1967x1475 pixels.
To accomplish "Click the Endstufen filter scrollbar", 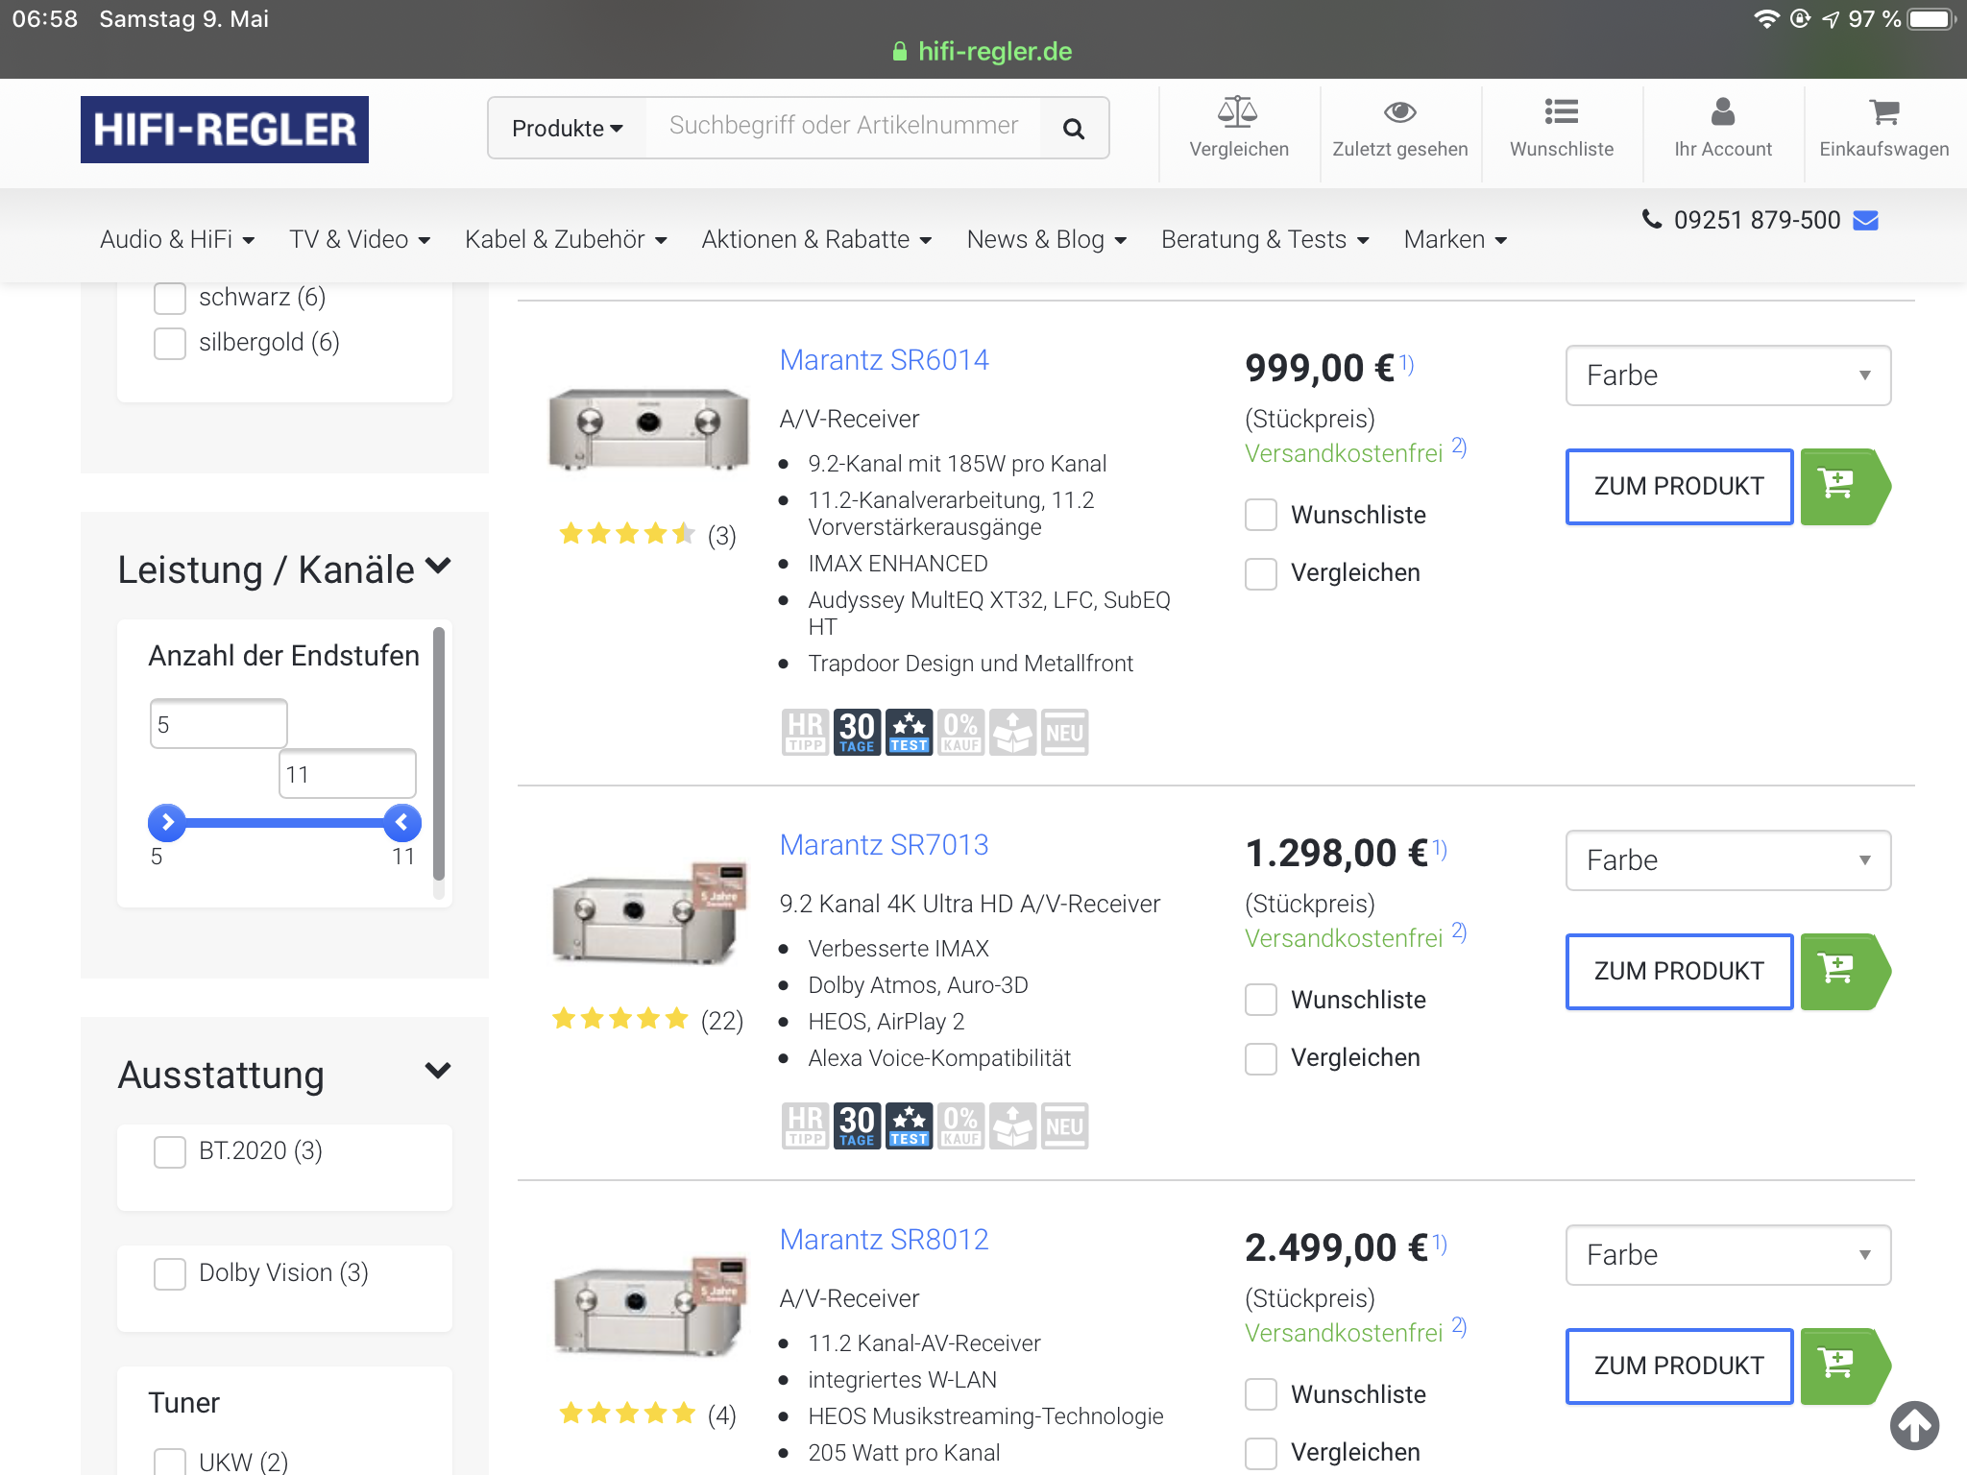I will coord(439,754).
